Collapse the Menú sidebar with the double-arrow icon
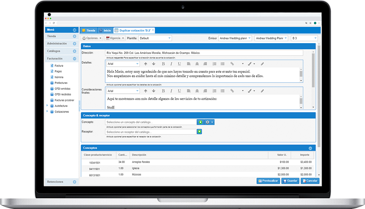 click(74, 30)
